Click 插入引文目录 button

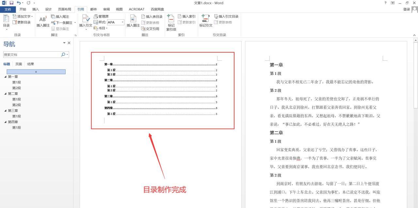[x=226, y=16]
